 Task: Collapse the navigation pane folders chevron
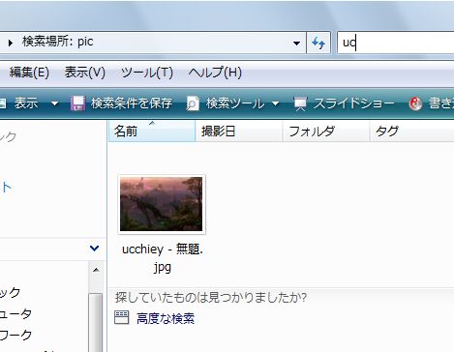(x=94, y=249)
